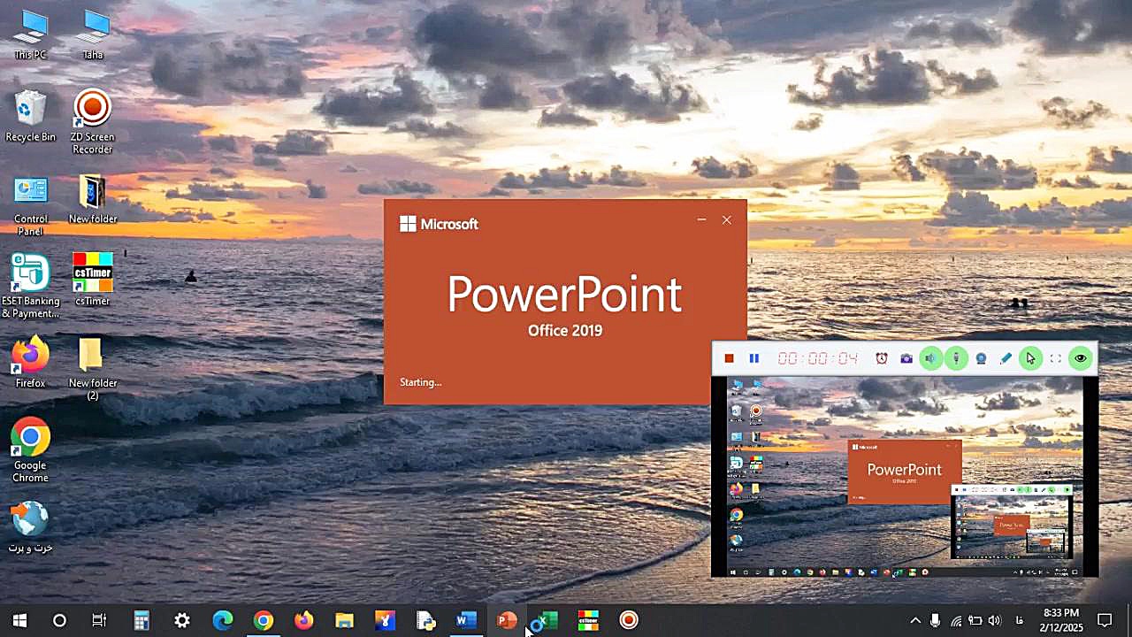
Task: Open ESET Banking & Payment shortcut
Action: 30,286
